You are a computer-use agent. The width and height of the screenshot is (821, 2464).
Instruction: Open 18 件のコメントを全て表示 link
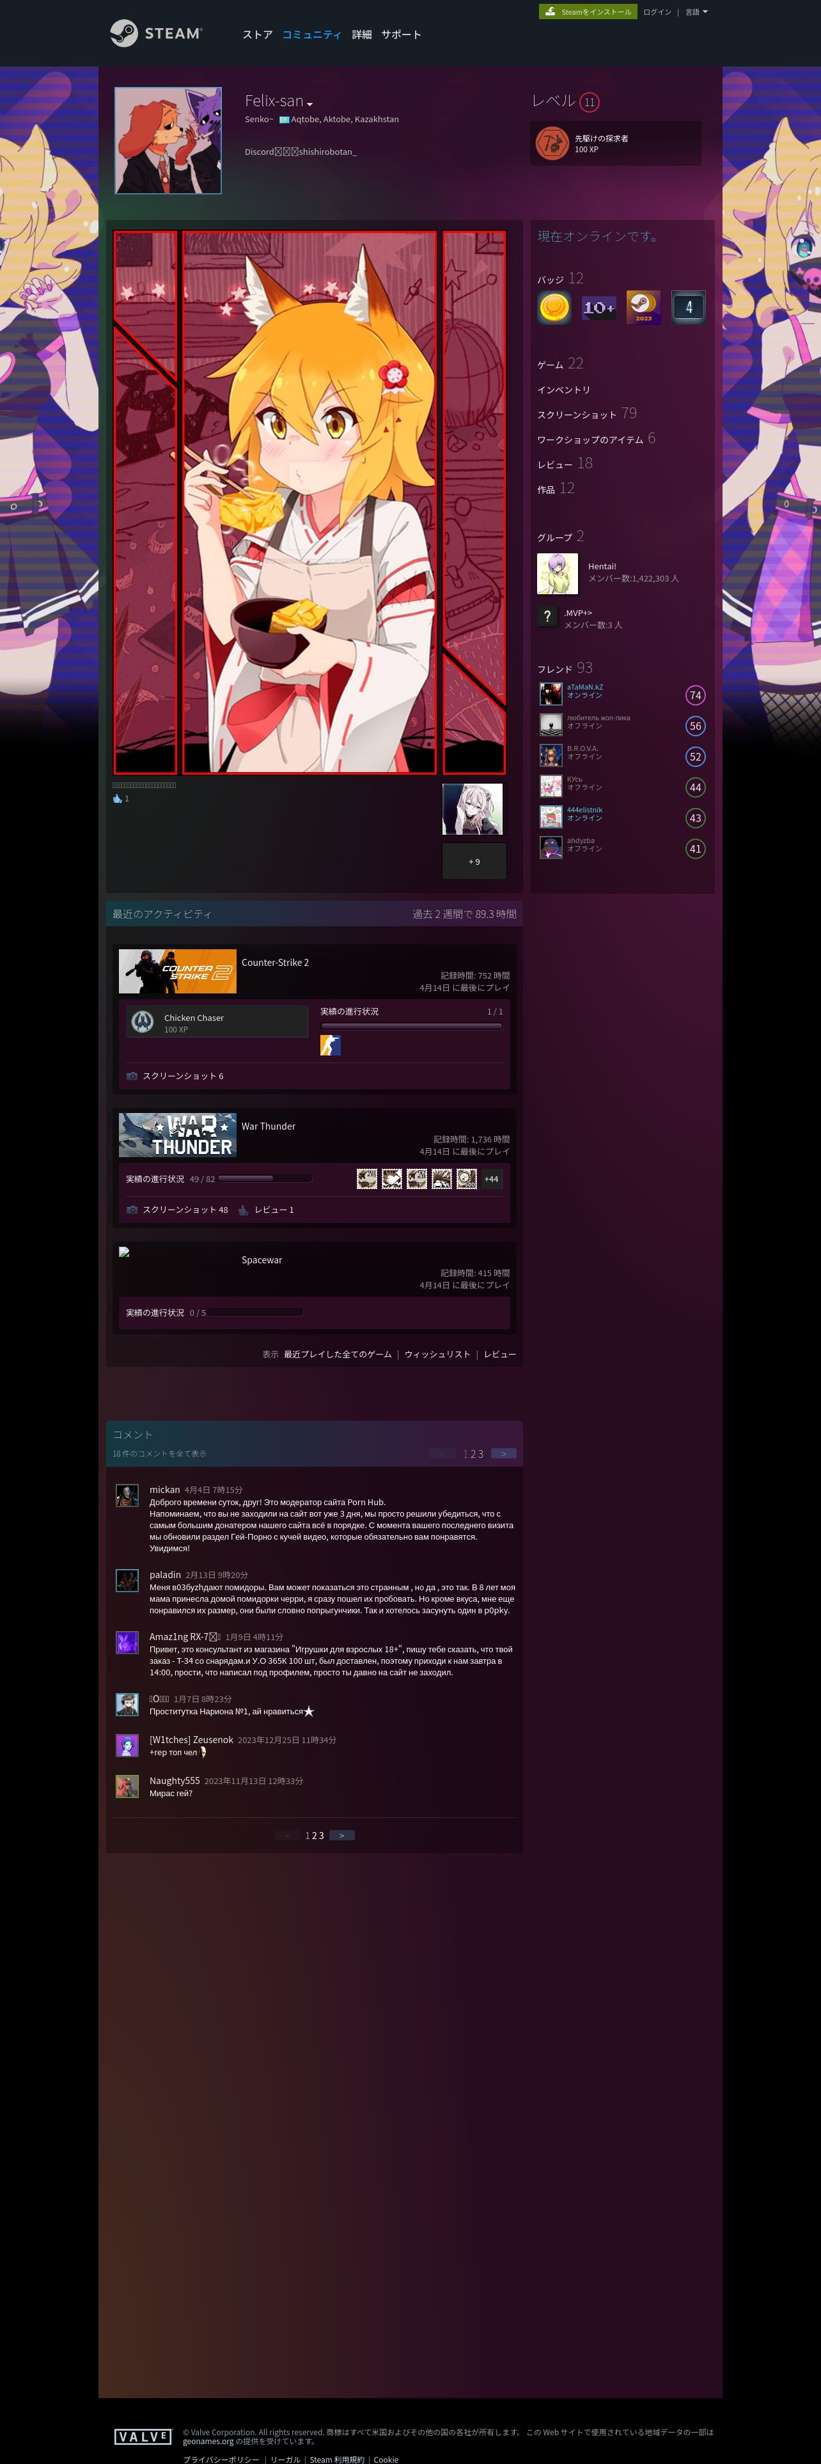(160, 1454)
